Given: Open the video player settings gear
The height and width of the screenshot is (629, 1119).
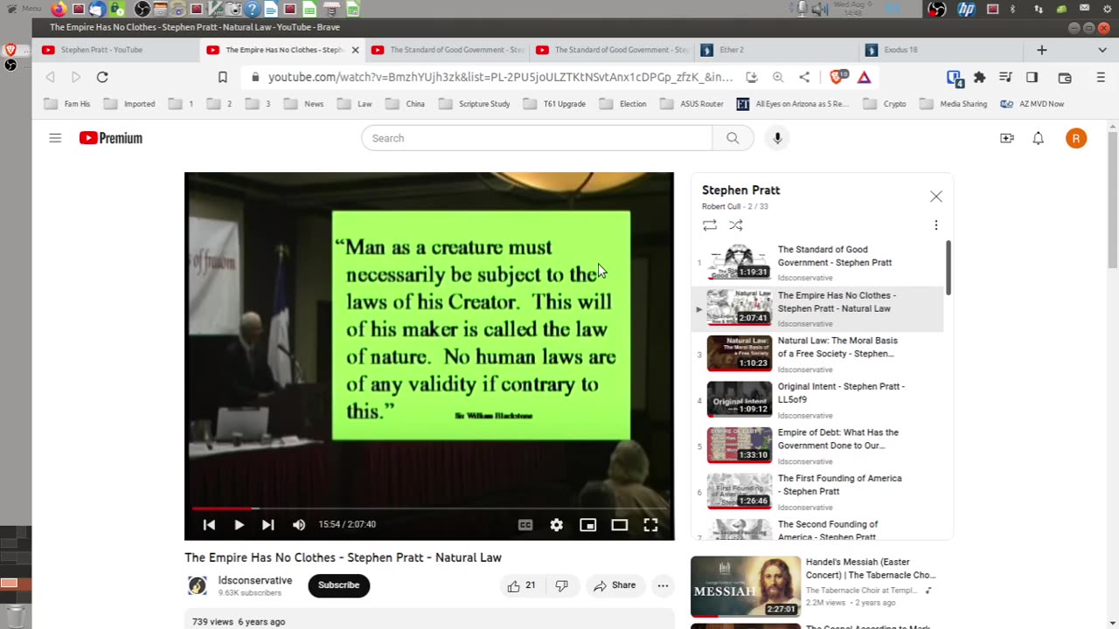Looking at the screenshot, I should tap(556, 525).
